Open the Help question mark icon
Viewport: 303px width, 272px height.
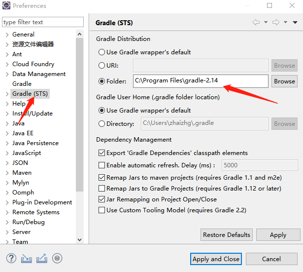click(11, 259)
